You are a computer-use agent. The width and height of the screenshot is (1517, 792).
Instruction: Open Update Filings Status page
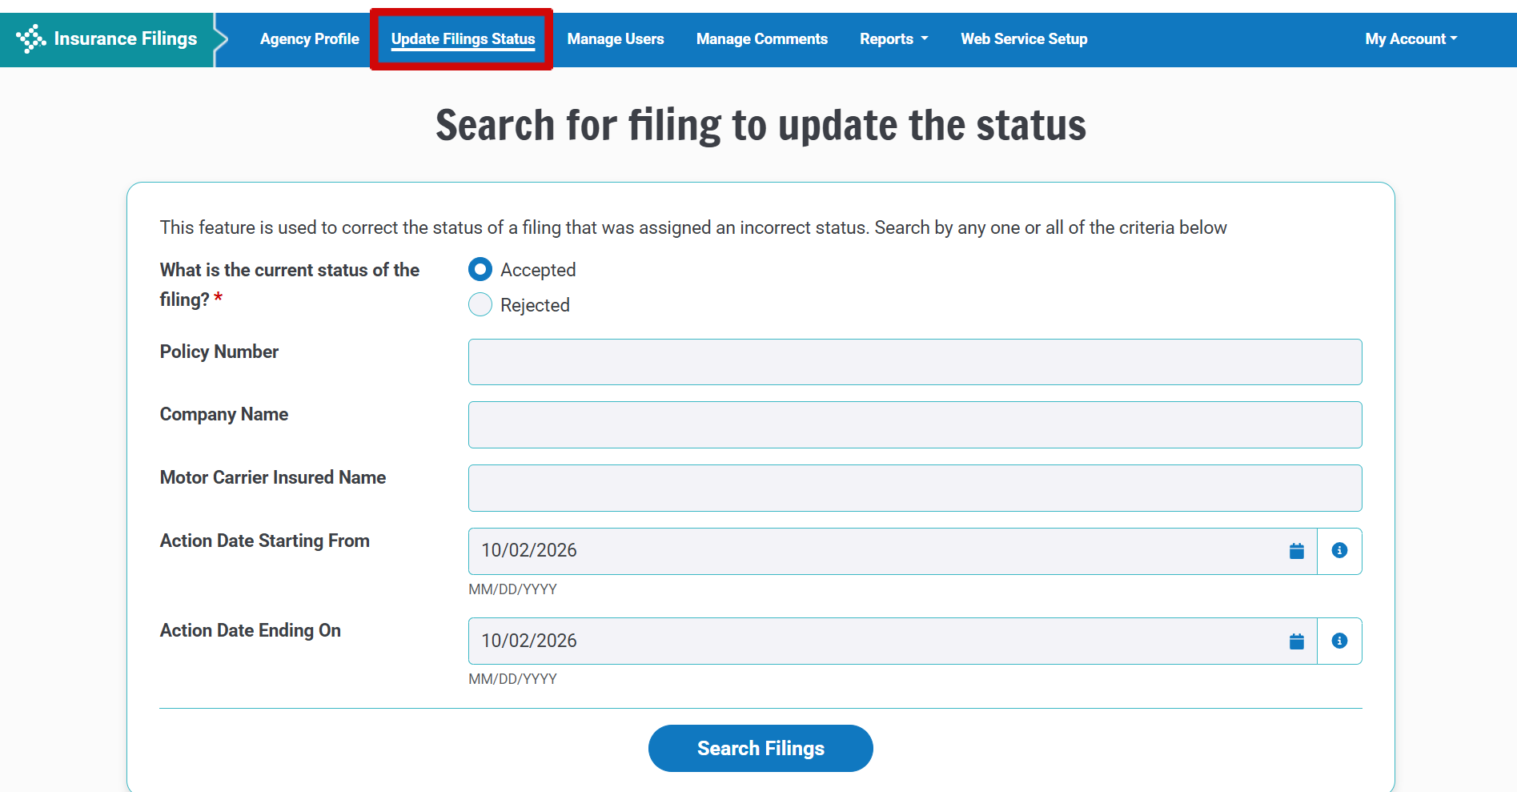(x=463, y=39)
